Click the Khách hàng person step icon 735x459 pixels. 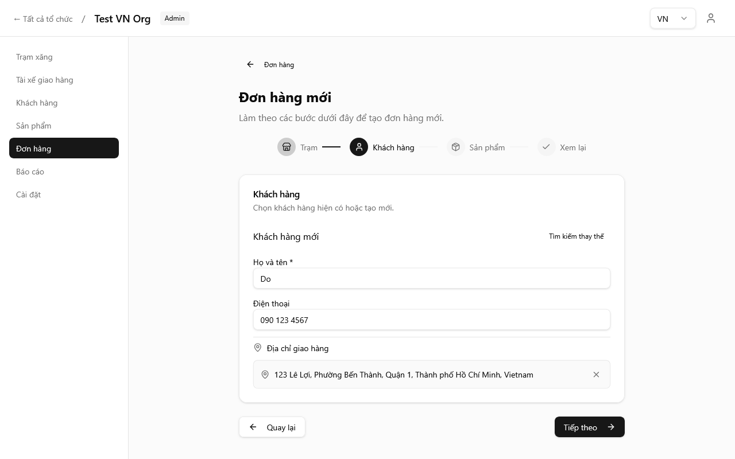pyautogui.click(x=359, y=147)
